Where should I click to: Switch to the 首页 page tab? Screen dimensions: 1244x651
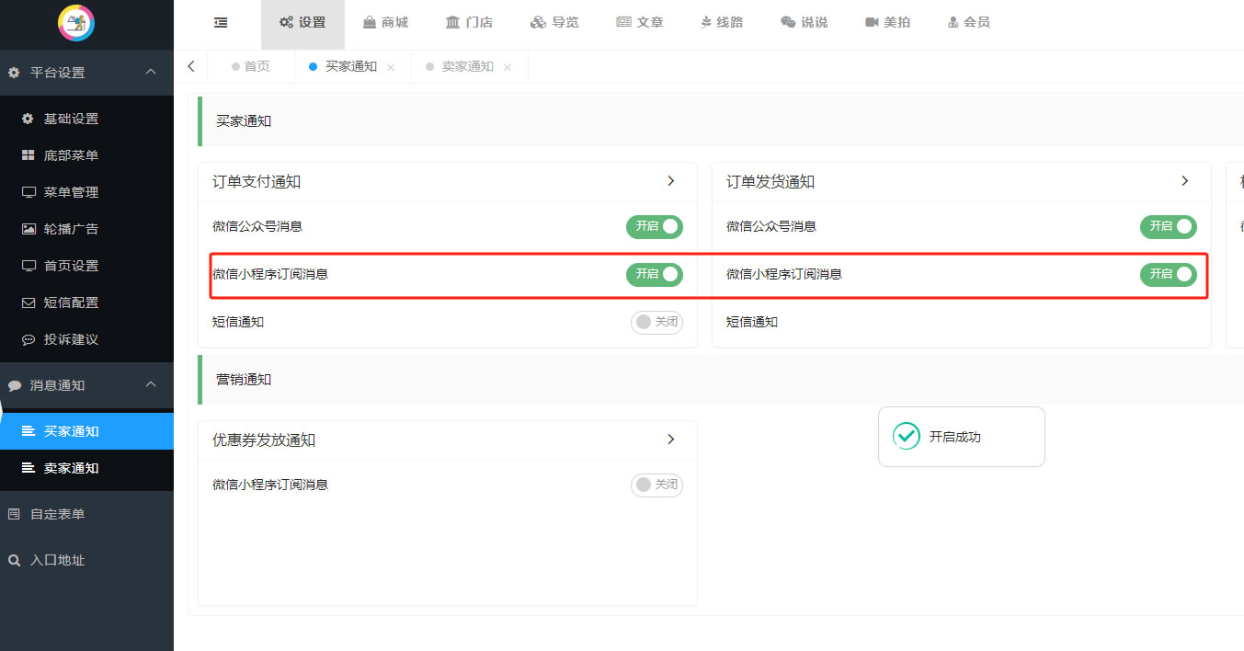click(x=251, y=66)
